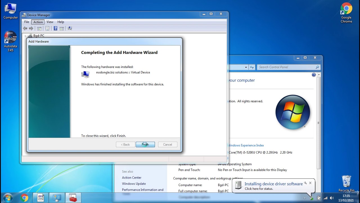Open Chrome from the taskbar
This screenshot has height=203, width=360.
click(24, 198)
